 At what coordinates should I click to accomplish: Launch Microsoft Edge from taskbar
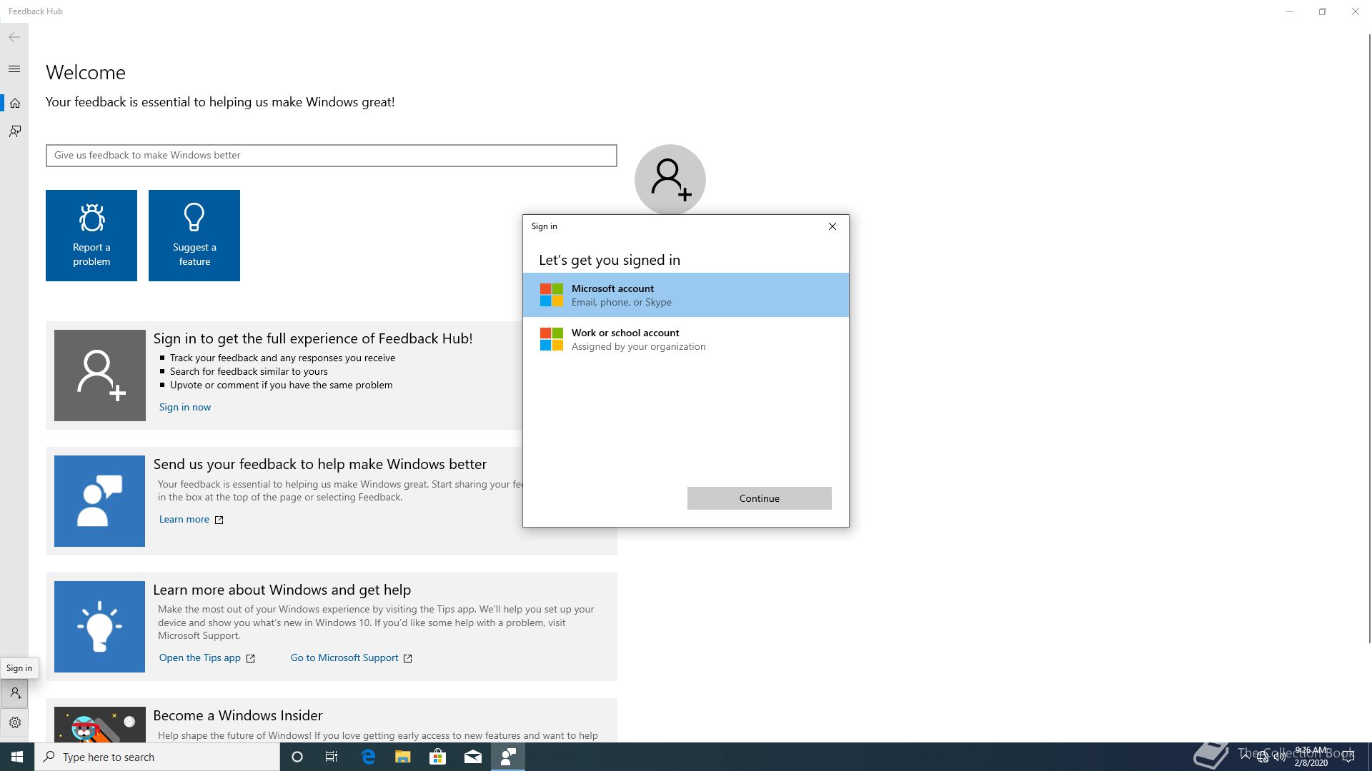coord(368,757)
